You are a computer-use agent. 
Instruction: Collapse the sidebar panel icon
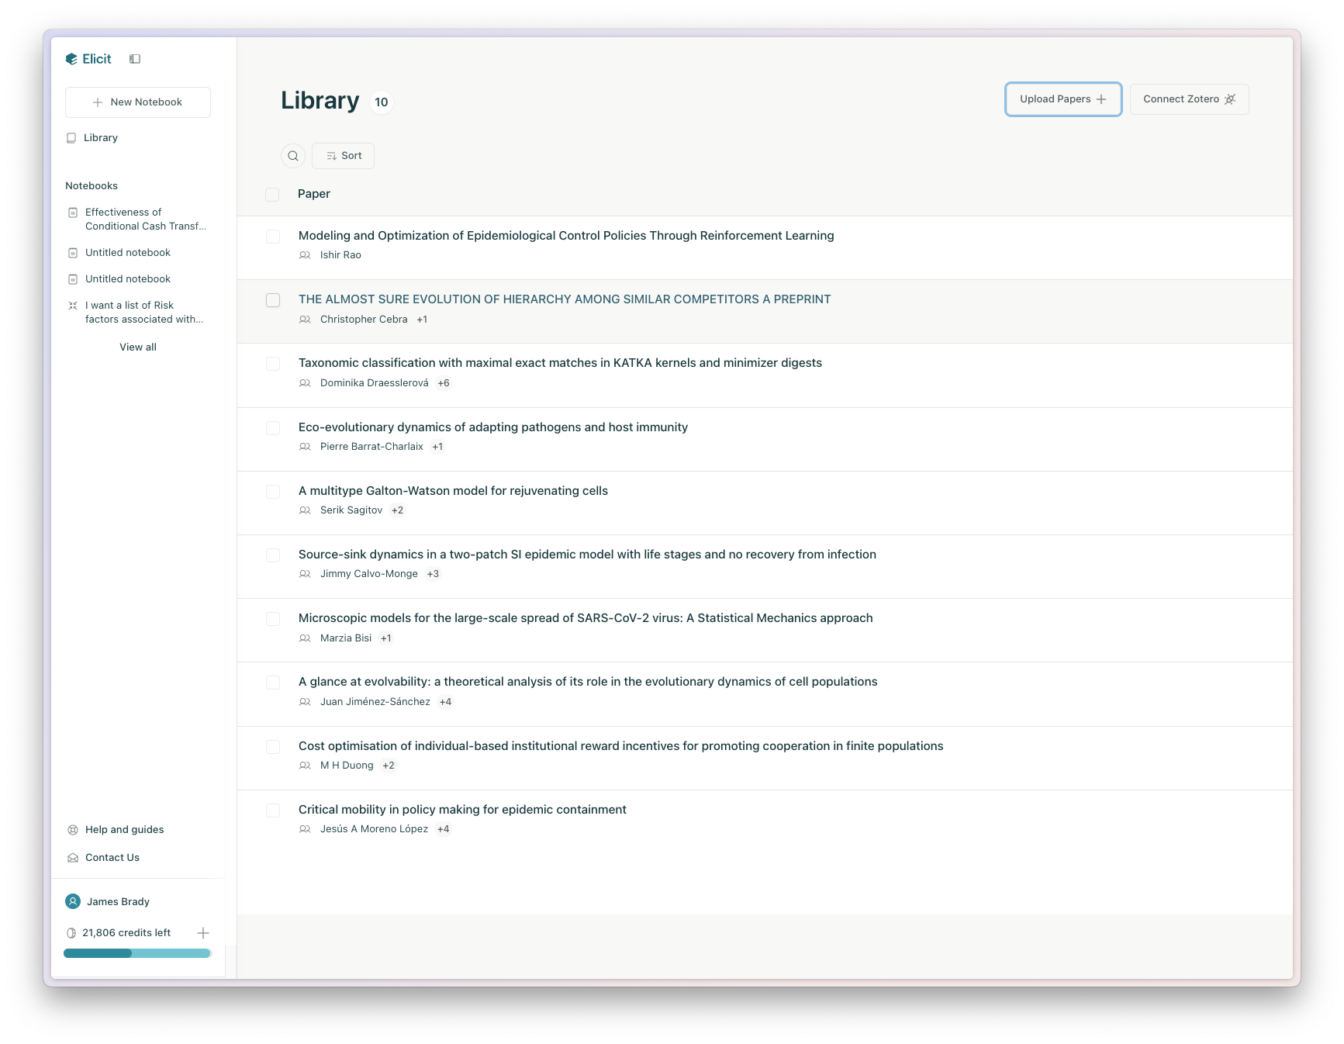(x=135, y=59)
